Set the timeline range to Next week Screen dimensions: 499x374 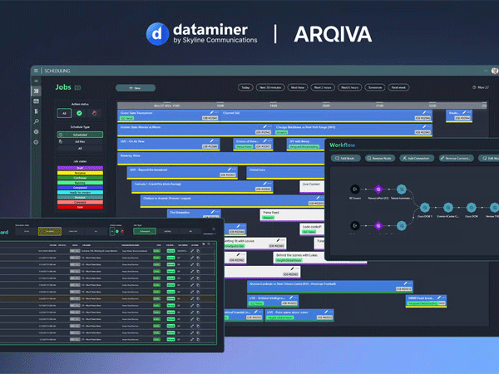coord(398,87)
